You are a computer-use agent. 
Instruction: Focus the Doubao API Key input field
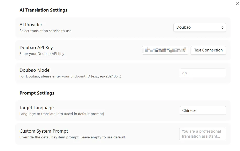pyautogui.click(x=165, y=50)
